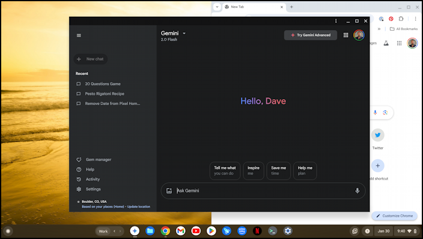
Task: Select the 'Inspire me' suggestion chip
Action: pyautogui.click(x=254, y=171)
